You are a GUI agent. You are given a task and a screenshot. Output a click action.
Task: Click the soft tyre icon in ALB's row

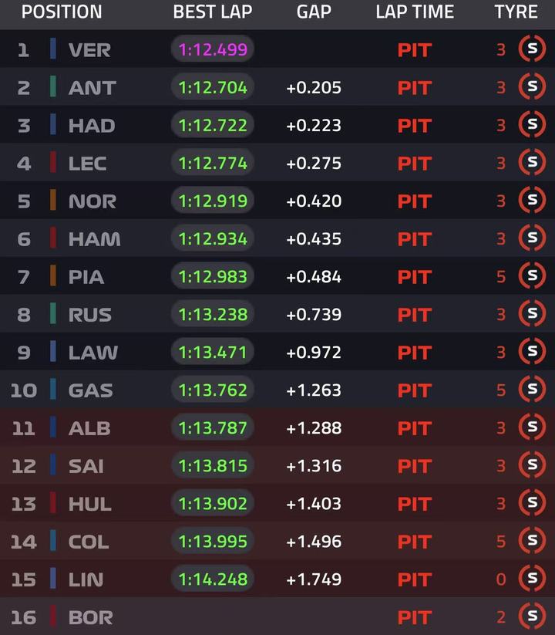click(x=532, y=427)
